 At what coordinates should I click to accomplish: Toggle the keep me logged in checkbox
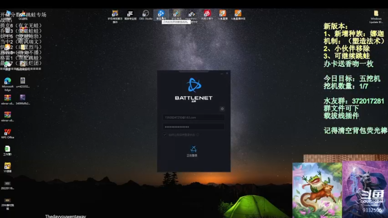pyautogui.click(x=165, y=135)
